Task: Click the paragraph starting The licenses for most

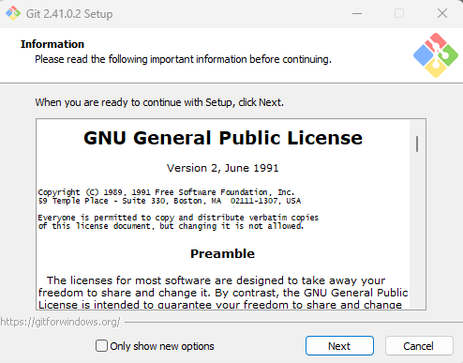Action: click(223, 293)
